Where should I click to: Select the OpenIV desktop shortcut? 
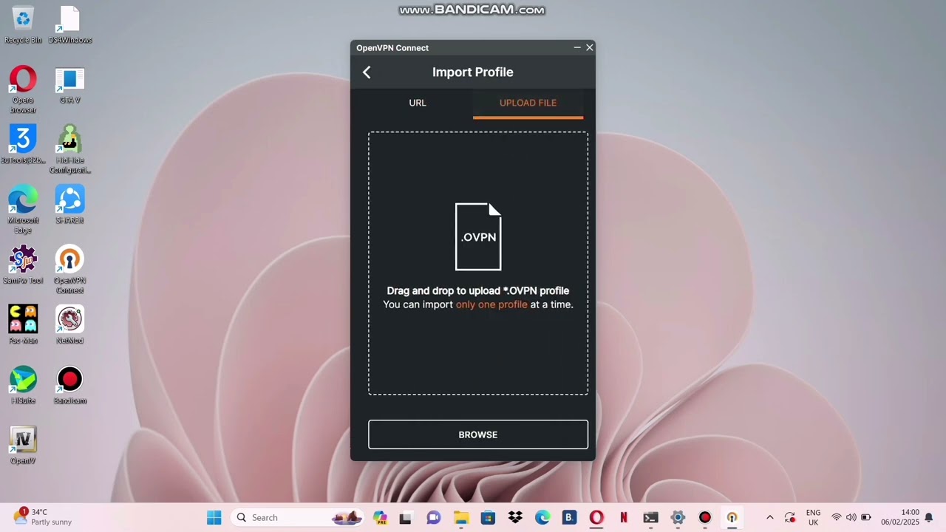(x=23, y=446)
